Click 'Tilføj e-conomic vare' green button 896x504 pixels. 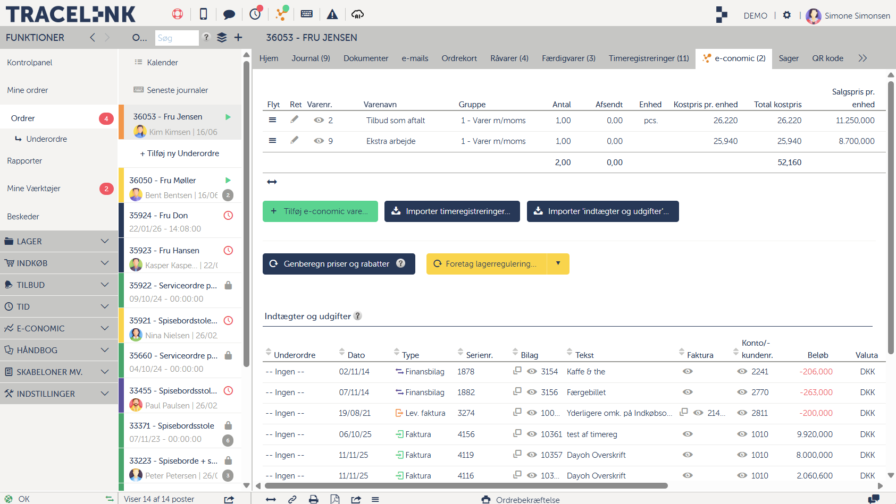point(320,211)
